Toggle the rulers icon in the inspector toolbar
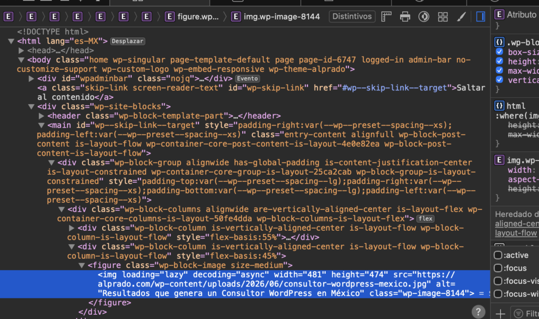 point(387,16)
